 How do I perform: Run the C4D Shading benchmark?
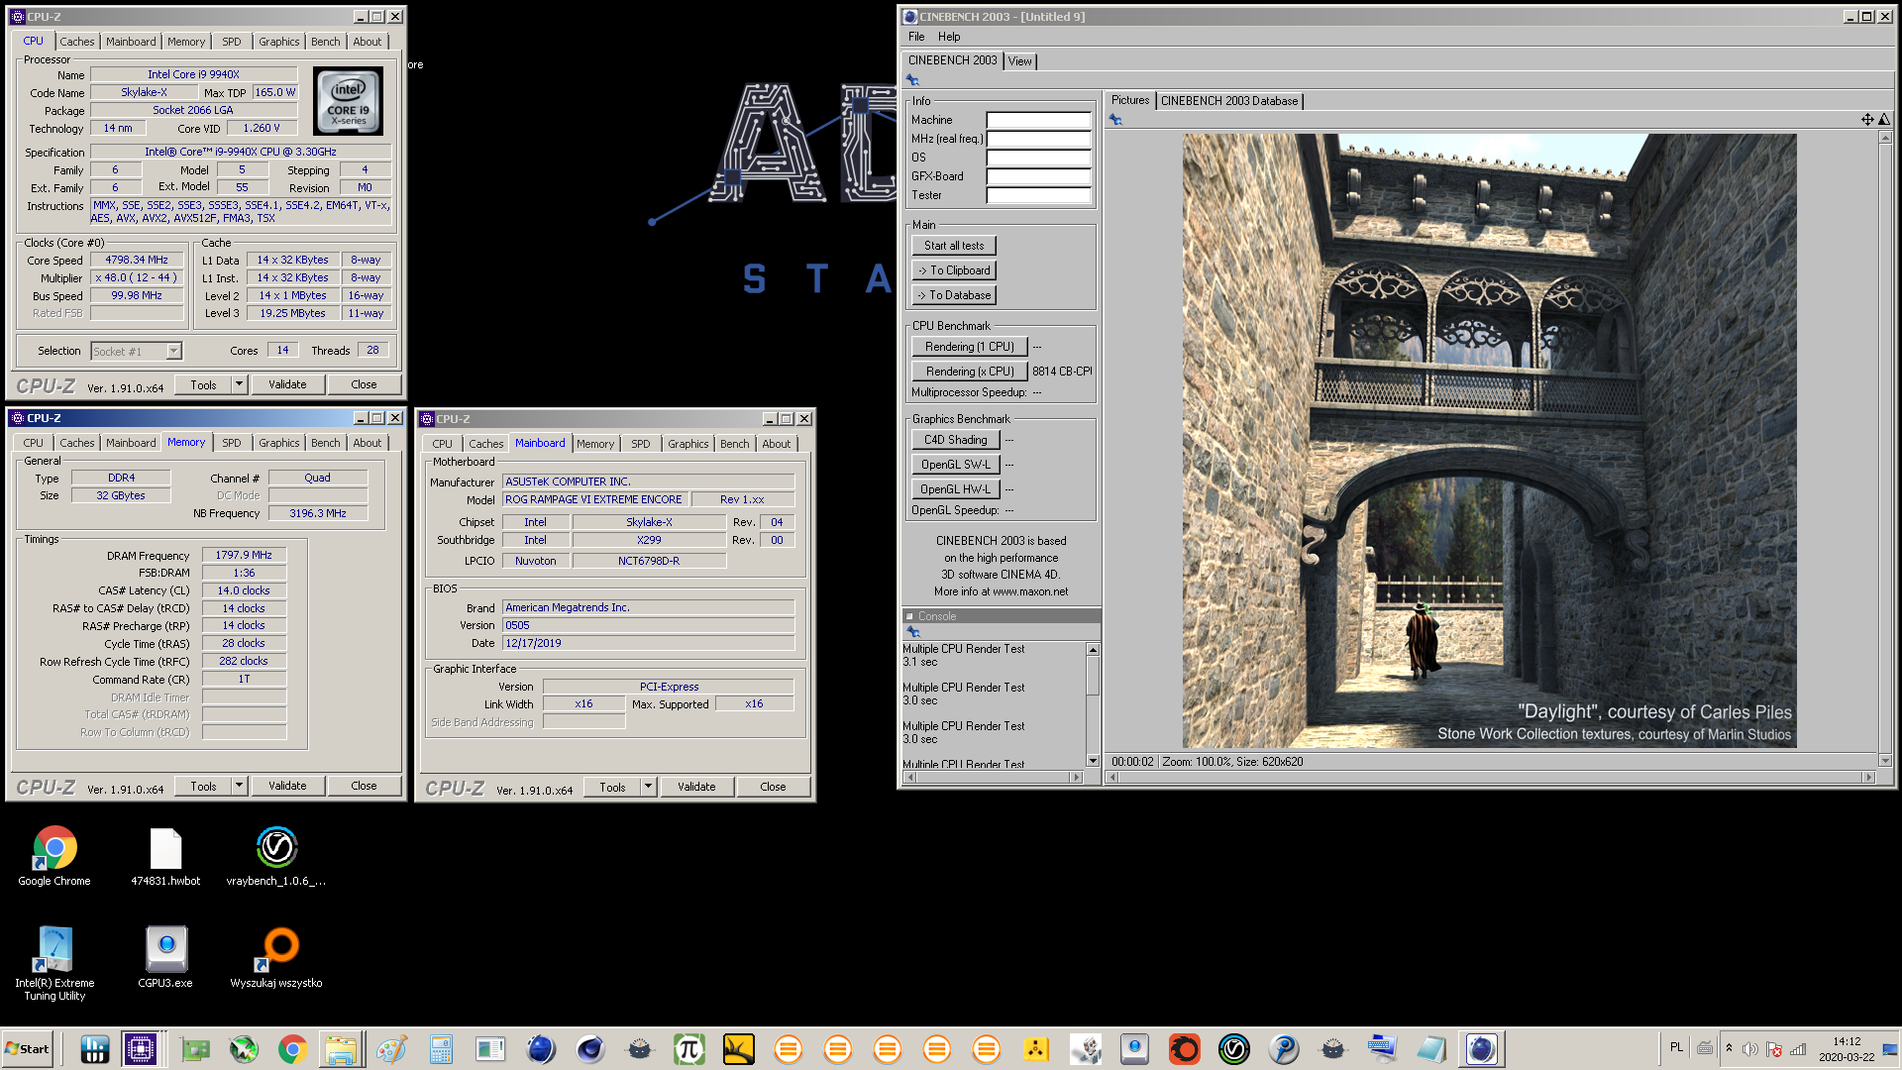[956, 440]
